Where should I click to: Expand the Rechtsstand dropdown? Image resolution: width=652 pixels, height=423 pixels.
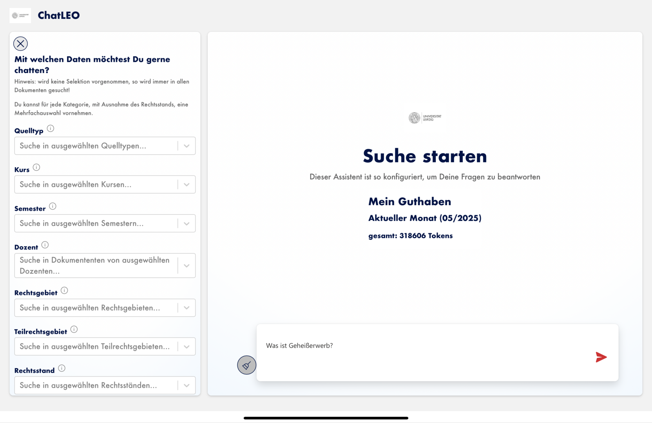click(187, 385)
